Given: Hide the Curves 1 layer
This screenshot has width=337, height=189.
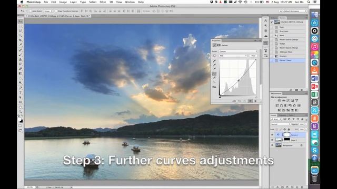Looking at the screenshot, I should click(272, 135).
